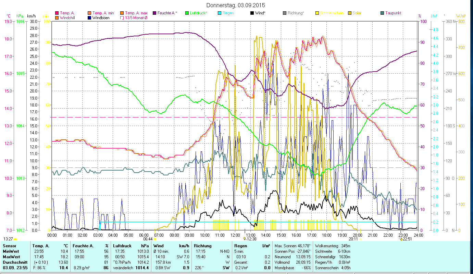473x274 pixels.
Task: Click the yellow icon beside 13:27
Action: pos(15,239)
